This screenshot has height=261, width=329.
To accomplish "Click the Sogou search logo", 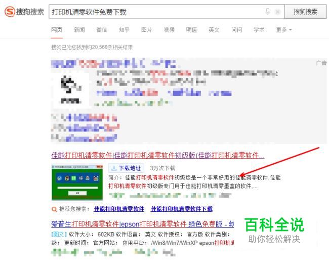I will [24, 12].
